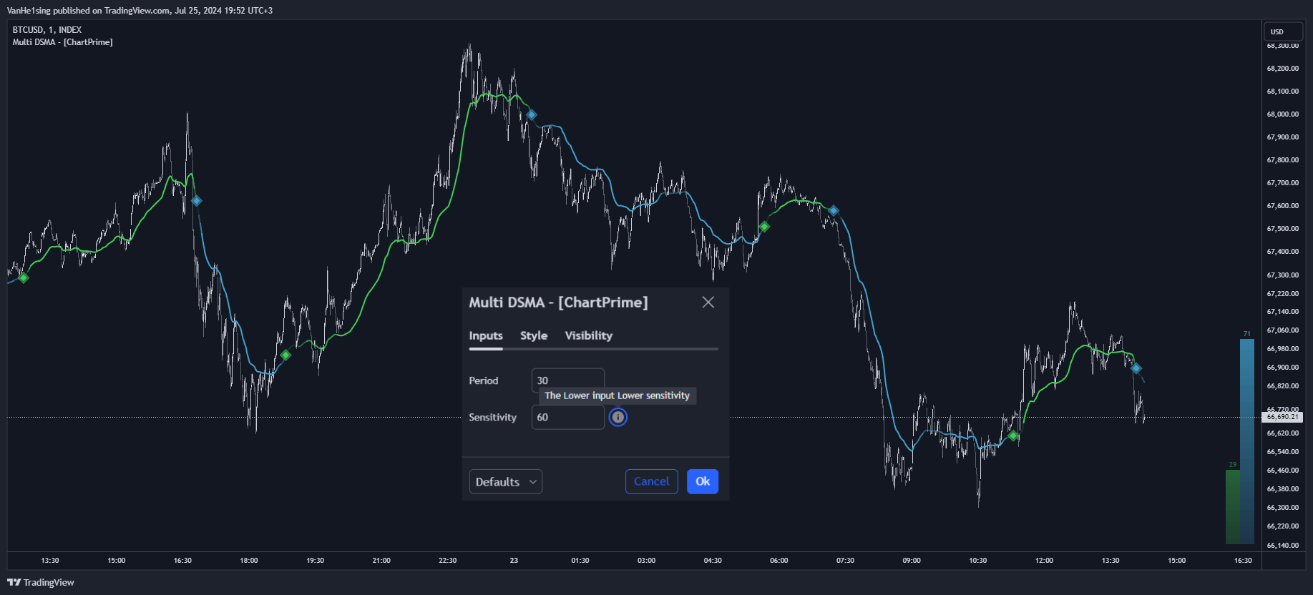1313x595 pixels.
Task: Click the current price label 66,690.21
Action: tap(1282, 417)
